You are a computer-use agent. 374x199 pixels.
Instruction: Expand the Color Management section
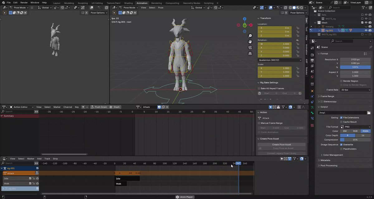click(333, 155)
